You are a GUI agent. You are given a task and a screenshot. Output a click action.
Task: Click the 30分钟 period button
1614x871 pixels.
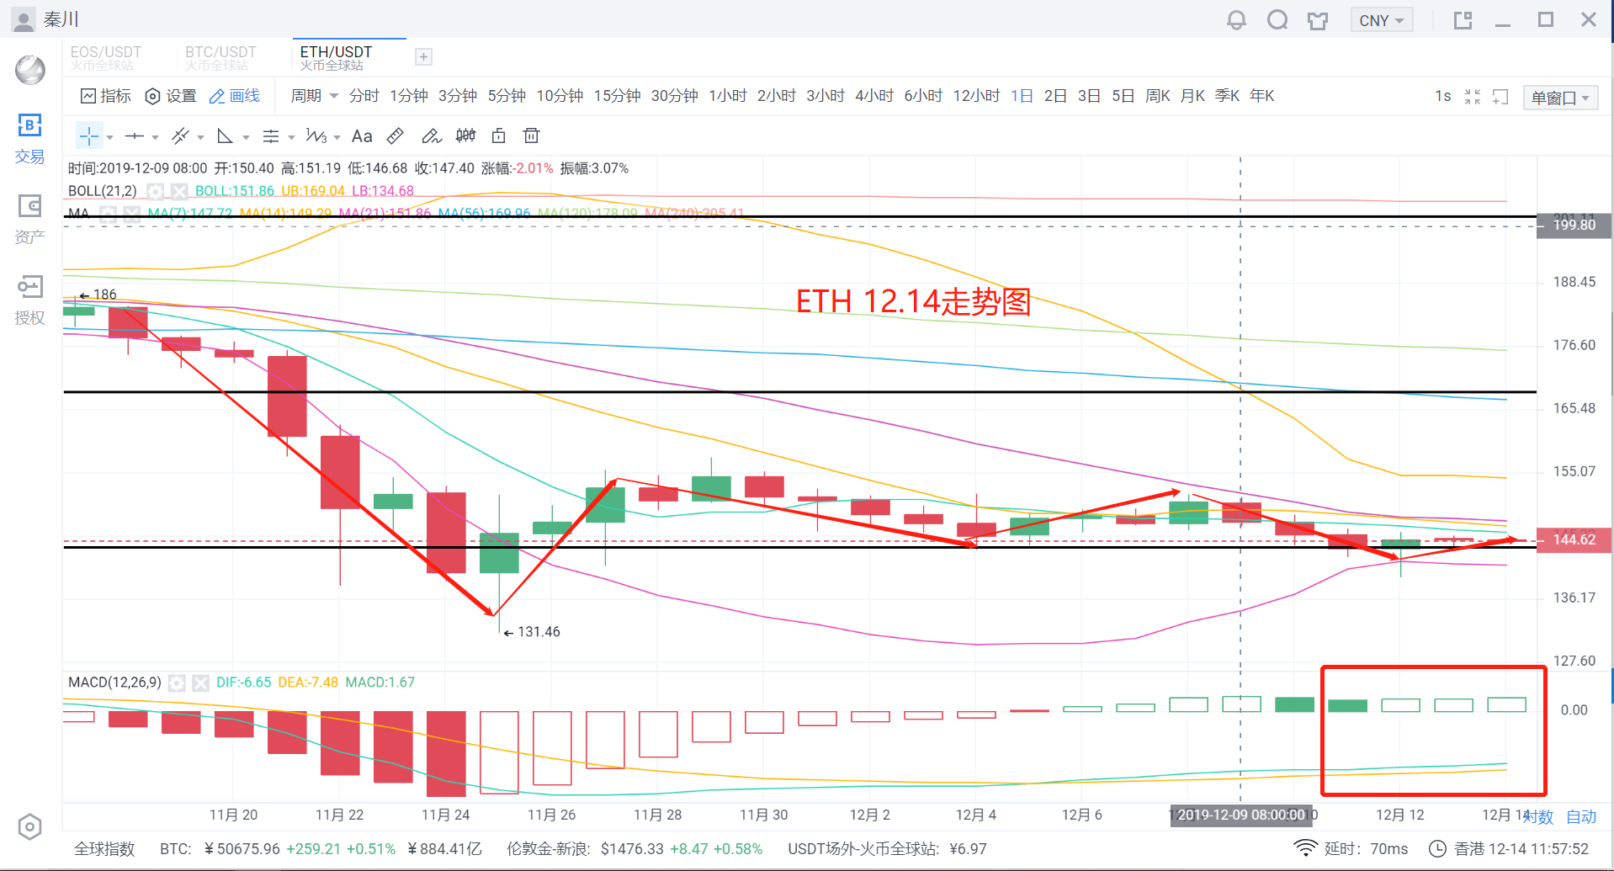tap(675, 96)
